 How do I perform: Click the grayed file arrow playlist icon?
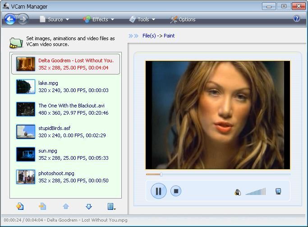[42, 206]
